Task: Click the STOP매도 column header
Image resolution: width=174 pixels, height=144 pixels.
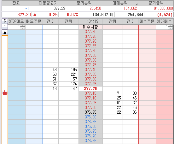Action: point(17,21)
